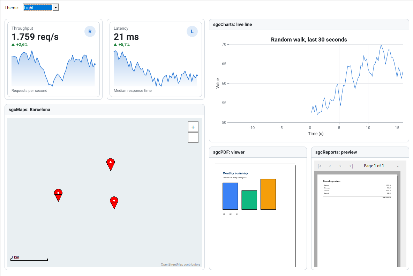Click the Sales by product heading
The height and width of the screenshot is (276, 413).
click(332, 181)
